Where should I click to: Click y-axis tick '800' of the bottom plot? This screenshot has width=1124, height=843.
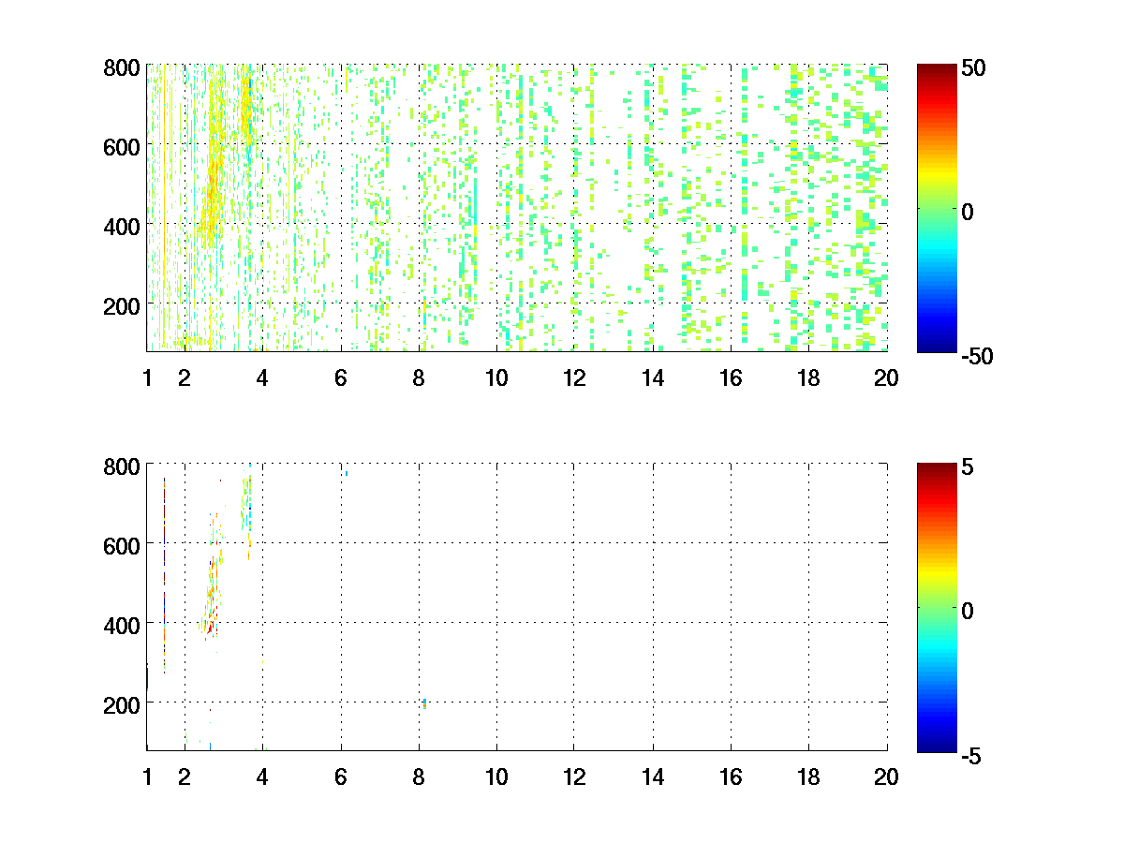(x=122, y=466)
